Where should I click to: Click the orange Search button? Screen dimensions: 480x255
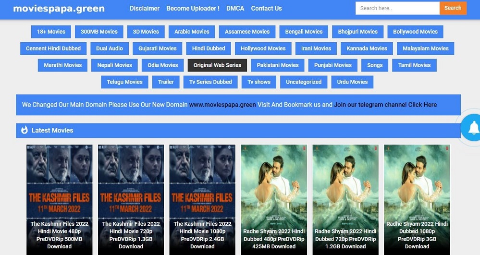(x=453, y=8)
